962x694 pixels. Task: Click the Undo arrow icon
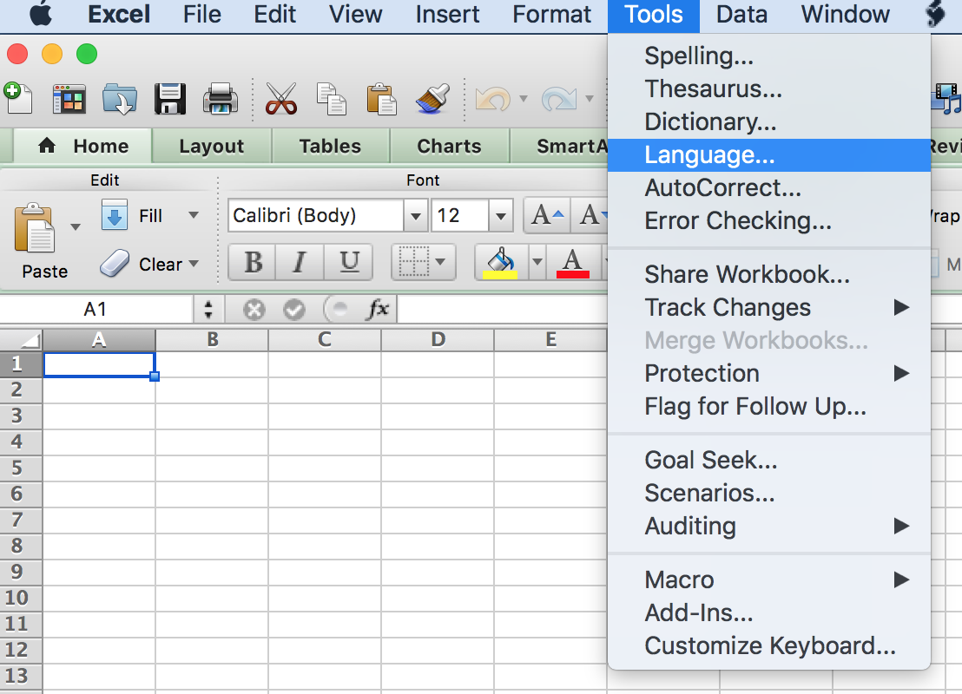click(x=493, y=99)
